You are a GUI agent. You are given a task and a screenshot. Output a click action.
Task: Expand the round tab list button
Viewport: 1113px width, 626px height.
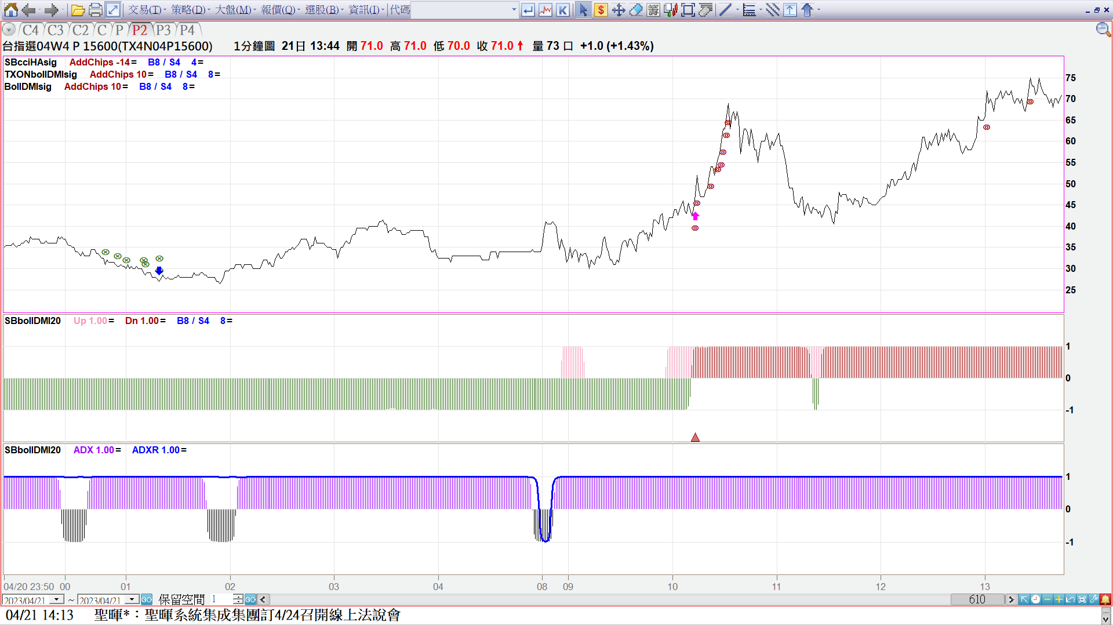9,30
